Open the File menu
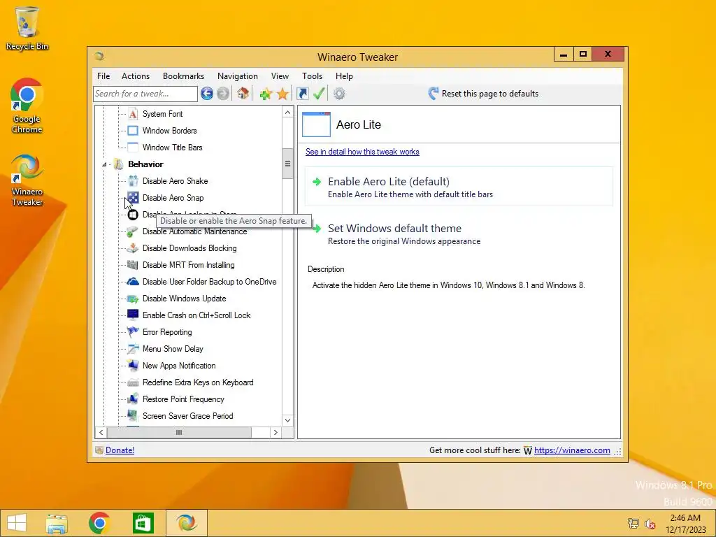716x537 pixels. click(x=103, y=76)
